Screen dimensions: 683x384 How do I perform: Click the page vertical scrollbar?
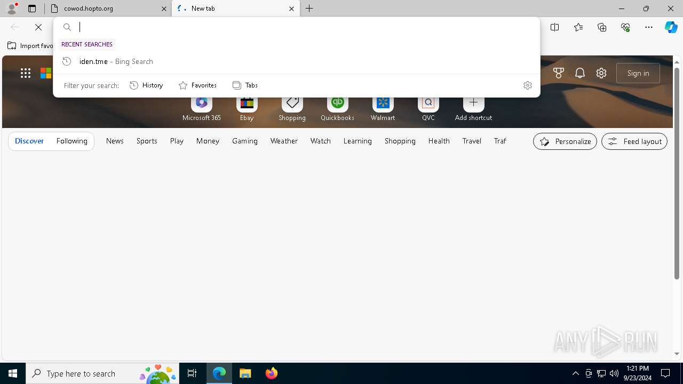tap(677, 173)
